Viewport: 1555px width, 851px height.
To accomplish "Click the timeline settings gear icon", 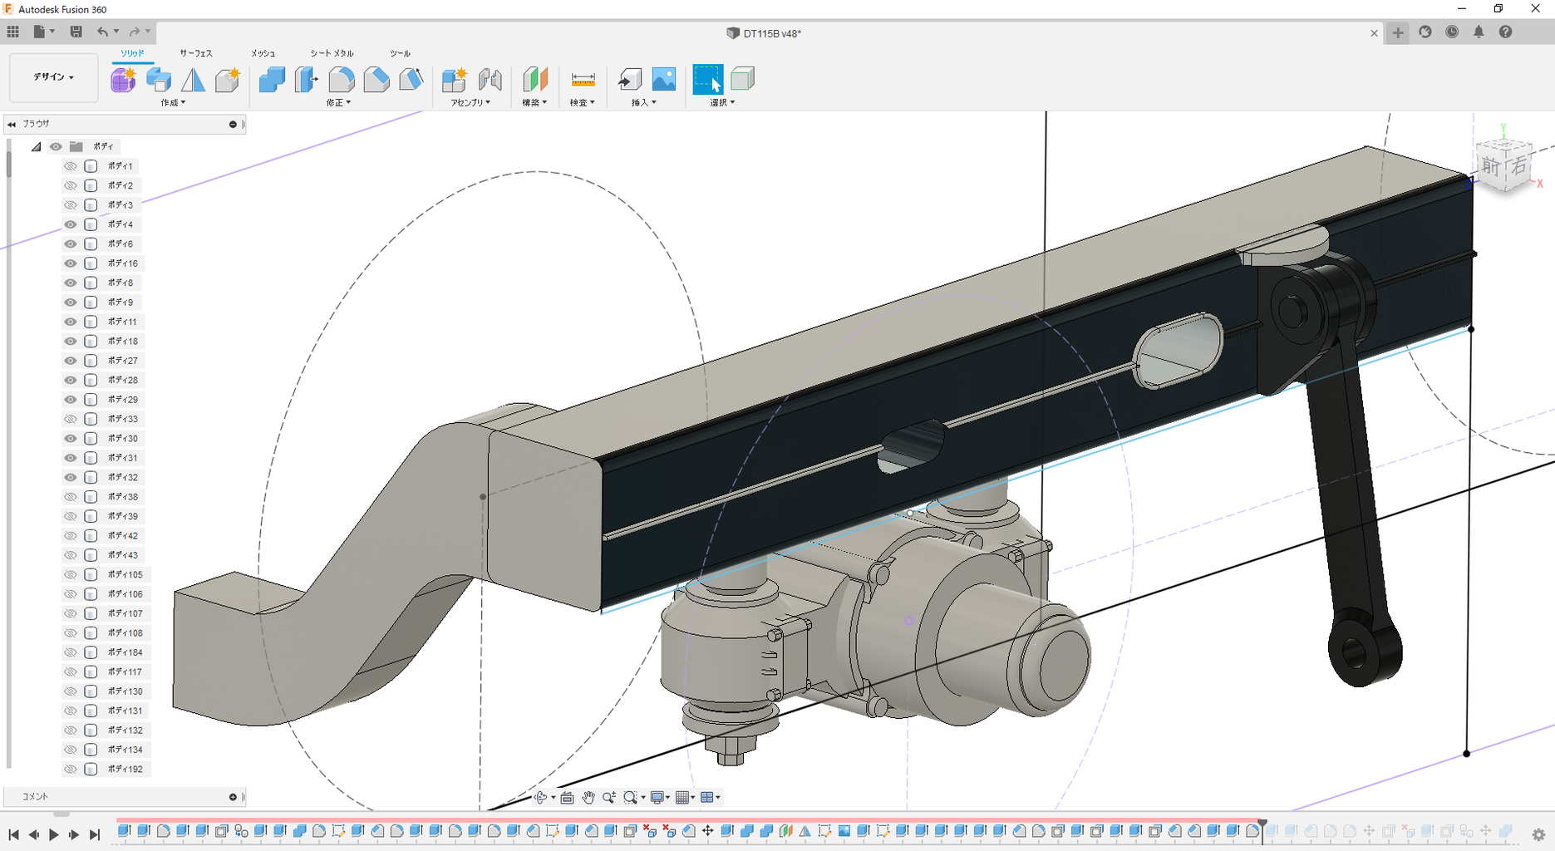I will [1538, 834].
